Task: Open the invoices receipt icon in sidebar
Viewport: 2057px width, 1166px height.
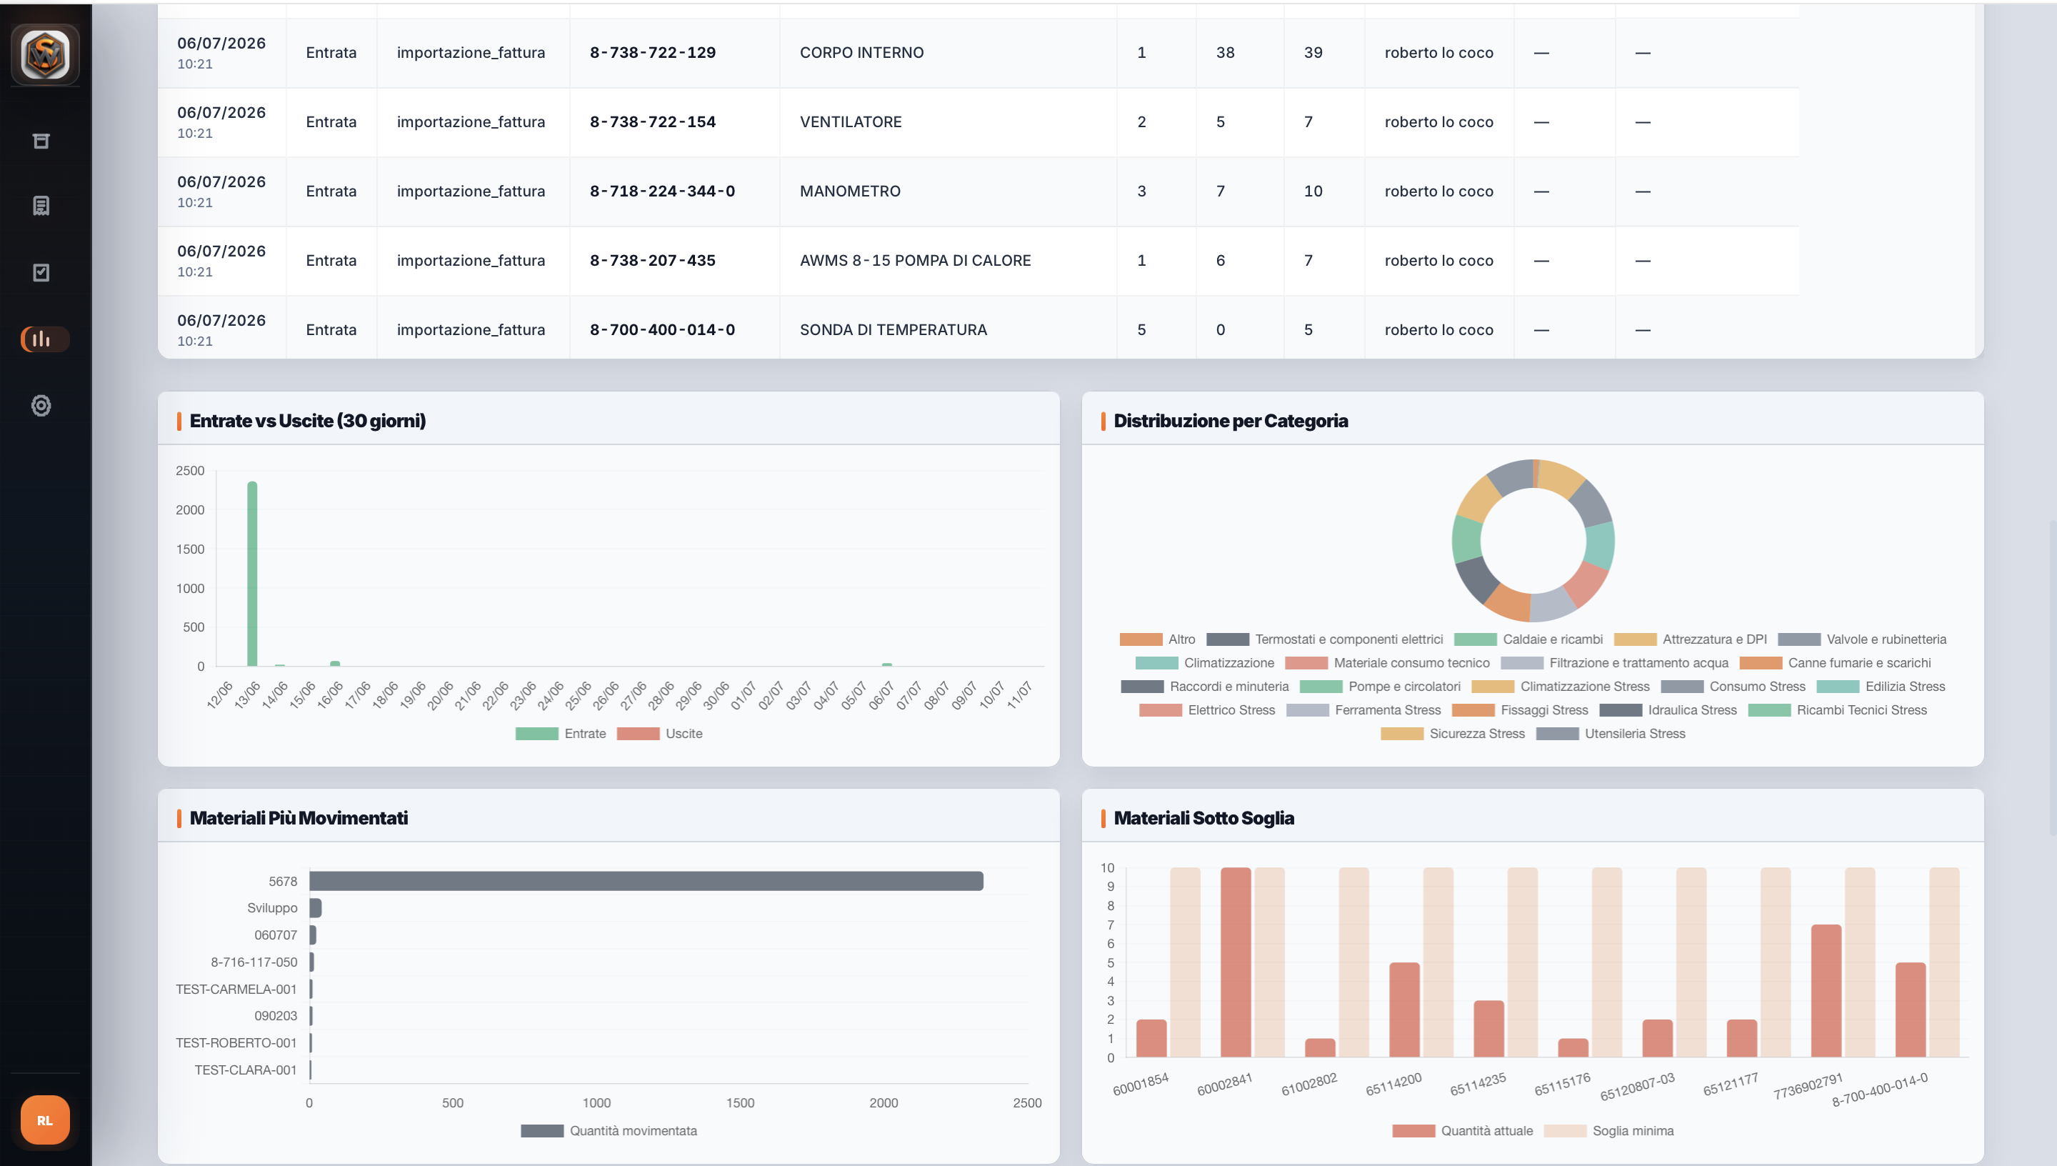Action: click(41, 206)
